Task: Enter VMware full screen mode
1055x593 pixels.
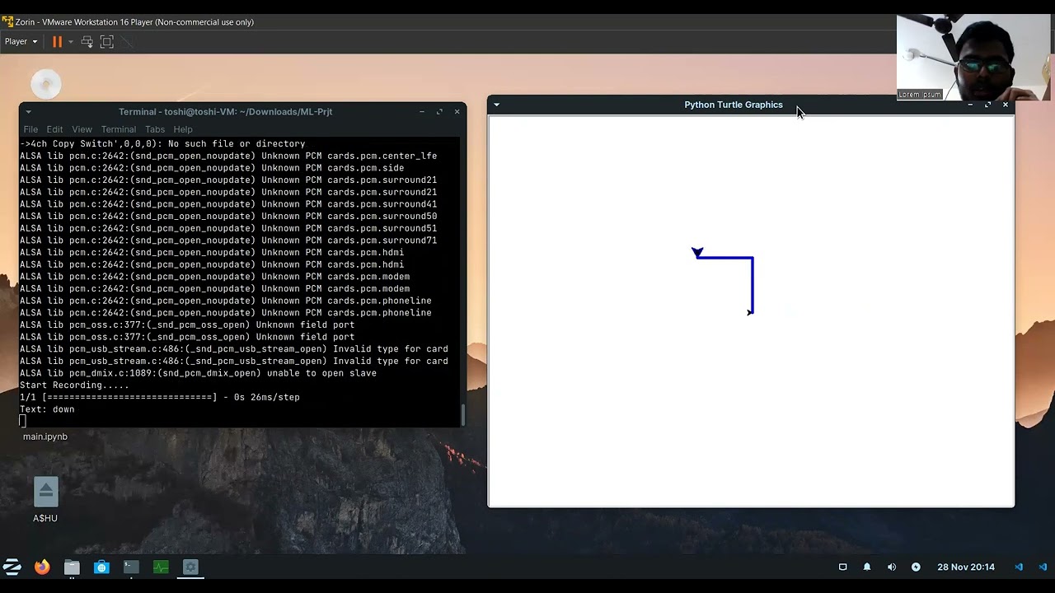Action: pos(107,41)
